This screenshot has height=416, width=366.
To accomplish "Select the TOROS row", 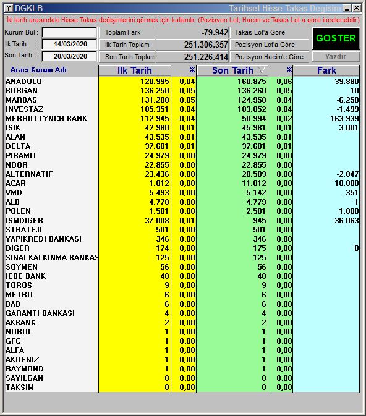I will (182, 285).
